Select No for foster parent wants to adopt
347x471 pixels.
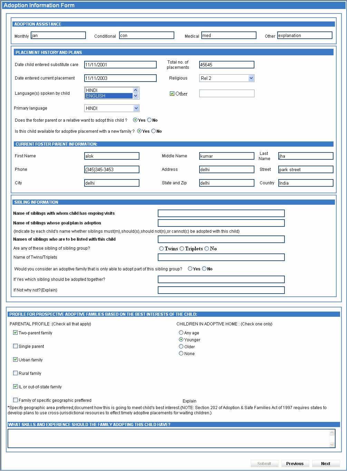149,120
